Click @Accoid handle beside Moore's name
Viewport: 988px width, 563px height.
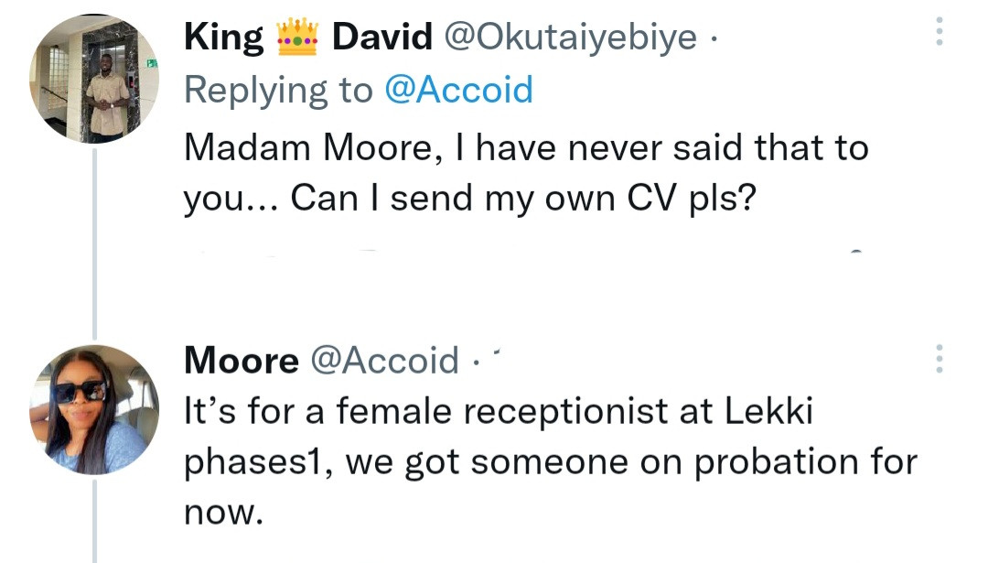coord(385,362)
